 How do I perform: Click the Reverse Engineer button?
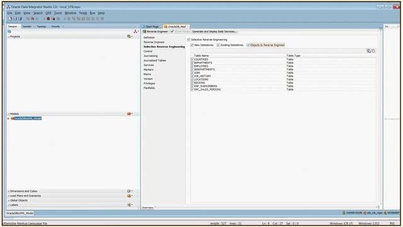click(x=156, y=32)
